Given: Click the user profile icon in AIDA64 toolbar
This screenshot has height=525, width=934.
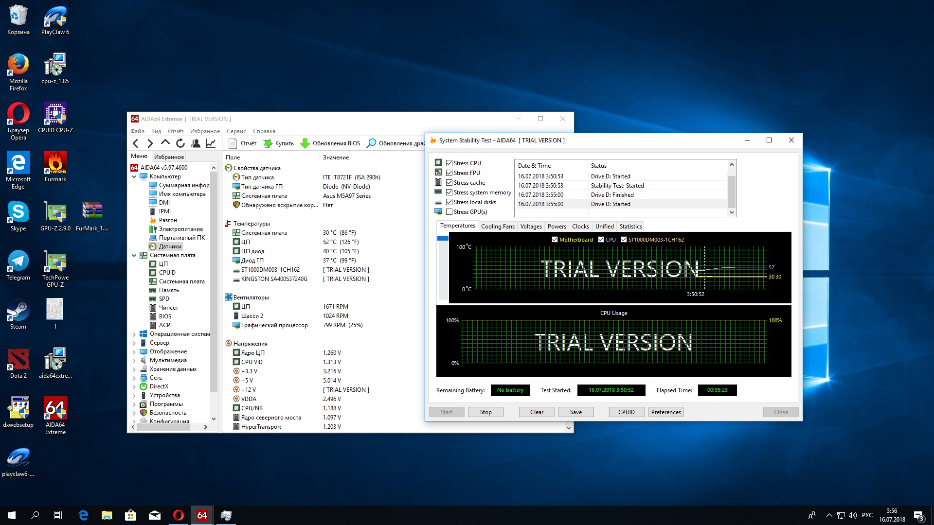Looking at the screenshot, I should coord(196,143).
